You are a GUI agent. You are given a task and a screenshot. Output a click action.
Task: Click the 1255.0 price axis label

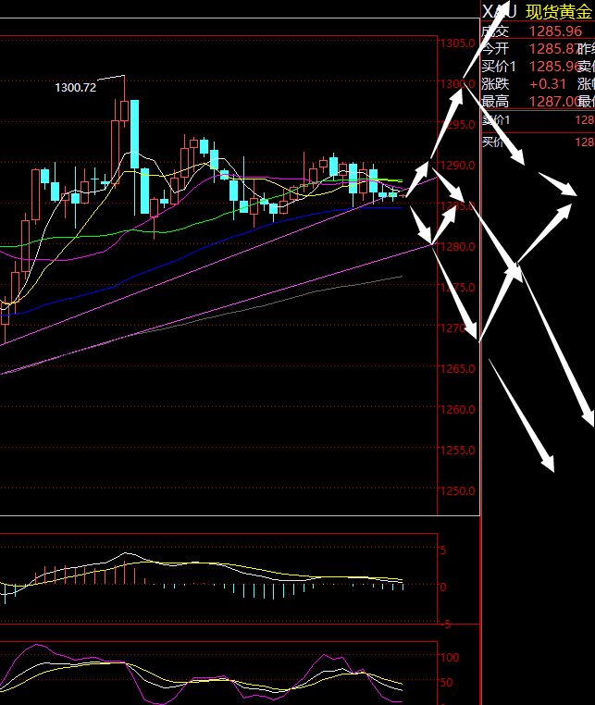tap(458, 450)
